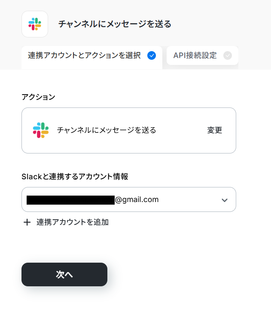Click the Slack icon in action card
Image resolution: width=271 pixels, height=328 pixels.
click(x=41, y=130)
